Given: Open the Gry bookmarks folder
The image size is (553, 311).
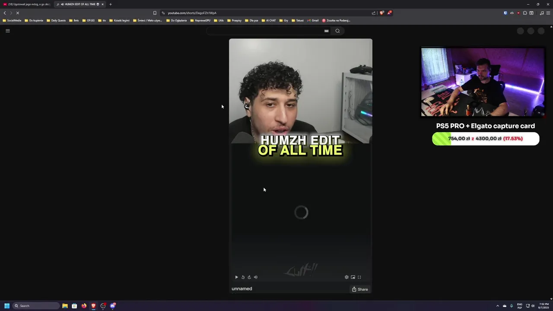Looking at the screenshot, I should pyautogui.click(x=284, y=20).
